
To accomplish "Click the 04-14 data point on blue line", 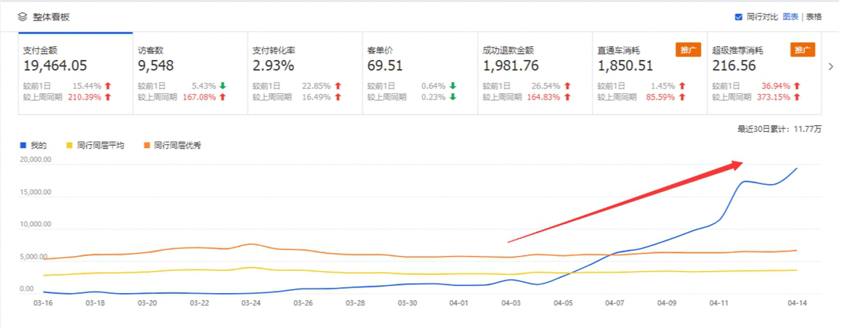I will coord(797,168).
